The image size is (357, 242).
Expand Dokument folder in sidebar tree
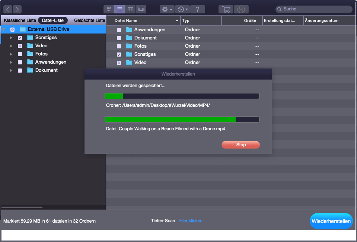[11, 70]
